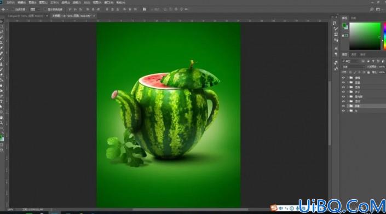Filter layers by adjustment layer icon
Viewport: 386px width, 214px height.
pos(368,61)
